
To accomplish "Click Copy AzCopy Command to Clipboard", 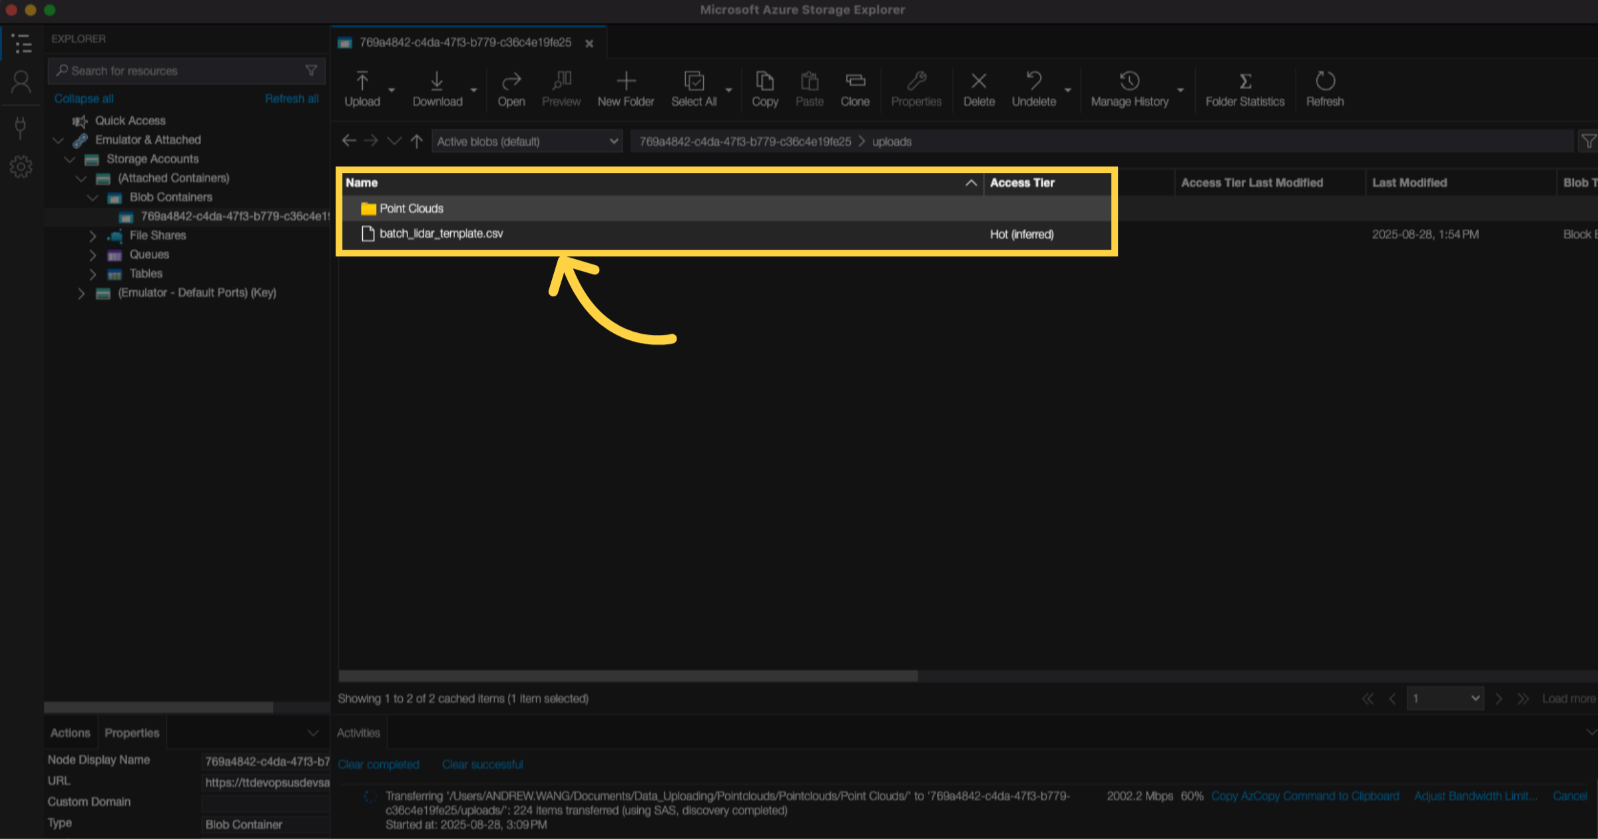I will [1305, 796].
